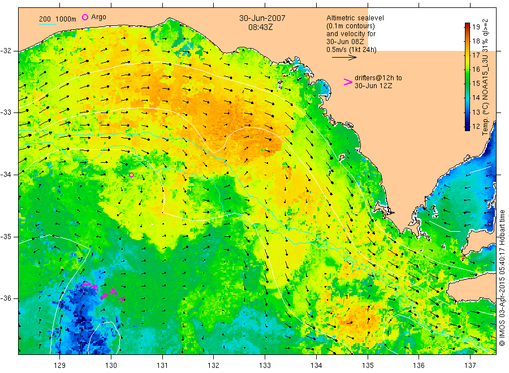Click the date text 30-Jun-2007
509x373 pixels.
pyautogui.click(x=262, y=18)
